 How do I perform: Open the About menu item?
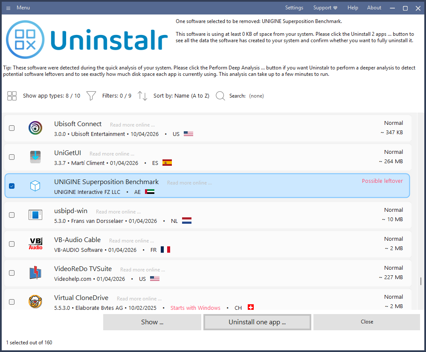tap(374, 8)
